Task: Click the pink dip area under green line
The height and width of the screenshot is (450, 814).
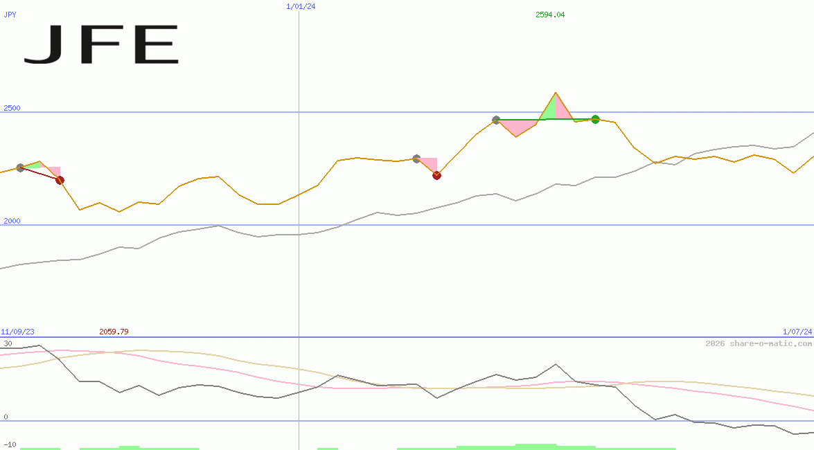Action: coord(516,127)
